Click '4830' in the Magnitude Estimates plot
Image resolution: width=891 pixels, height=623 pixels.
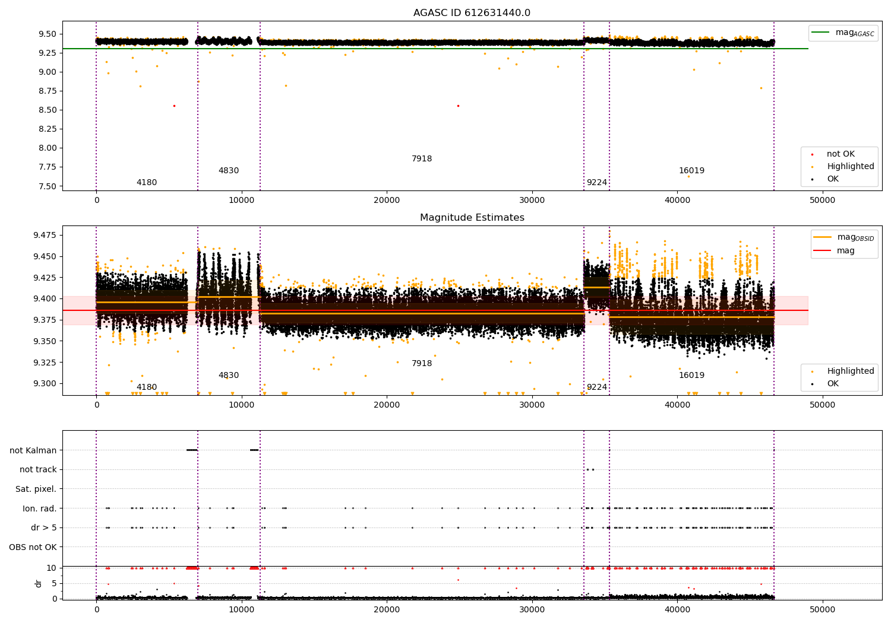click(229, 376)
